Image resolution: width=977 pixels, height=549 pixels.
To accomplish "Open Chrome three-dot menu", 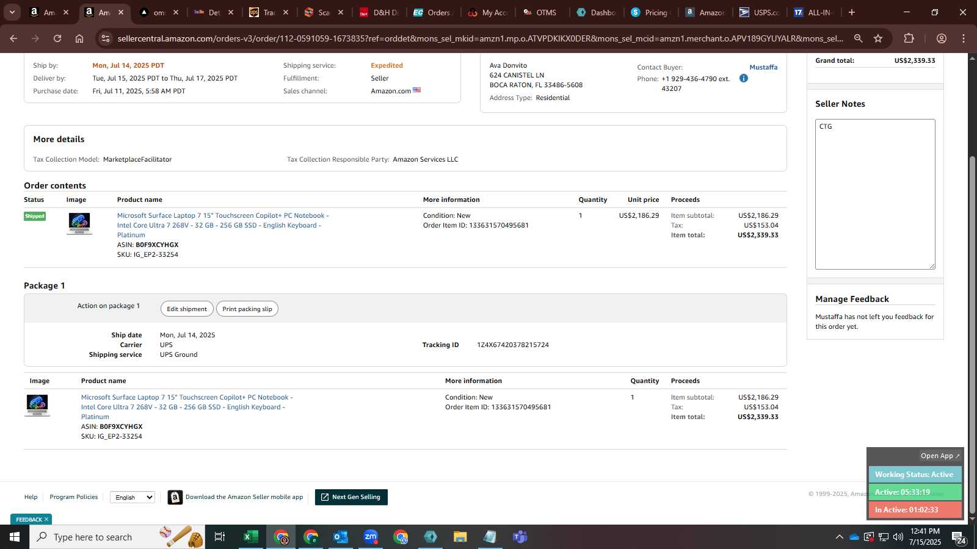I will pyautogui.click(x=964, y=38).
